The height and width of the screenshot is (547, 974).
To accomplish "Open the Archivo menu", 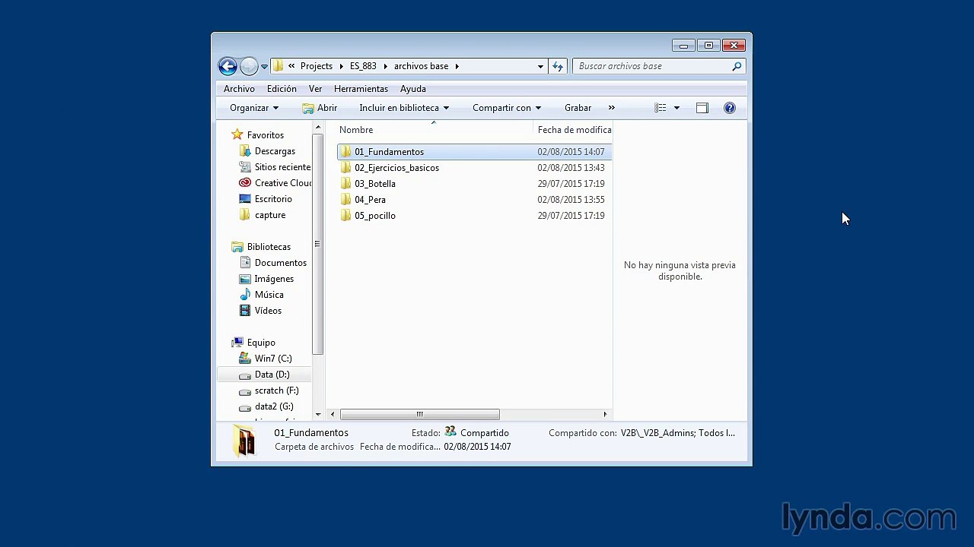I will 239,89.
